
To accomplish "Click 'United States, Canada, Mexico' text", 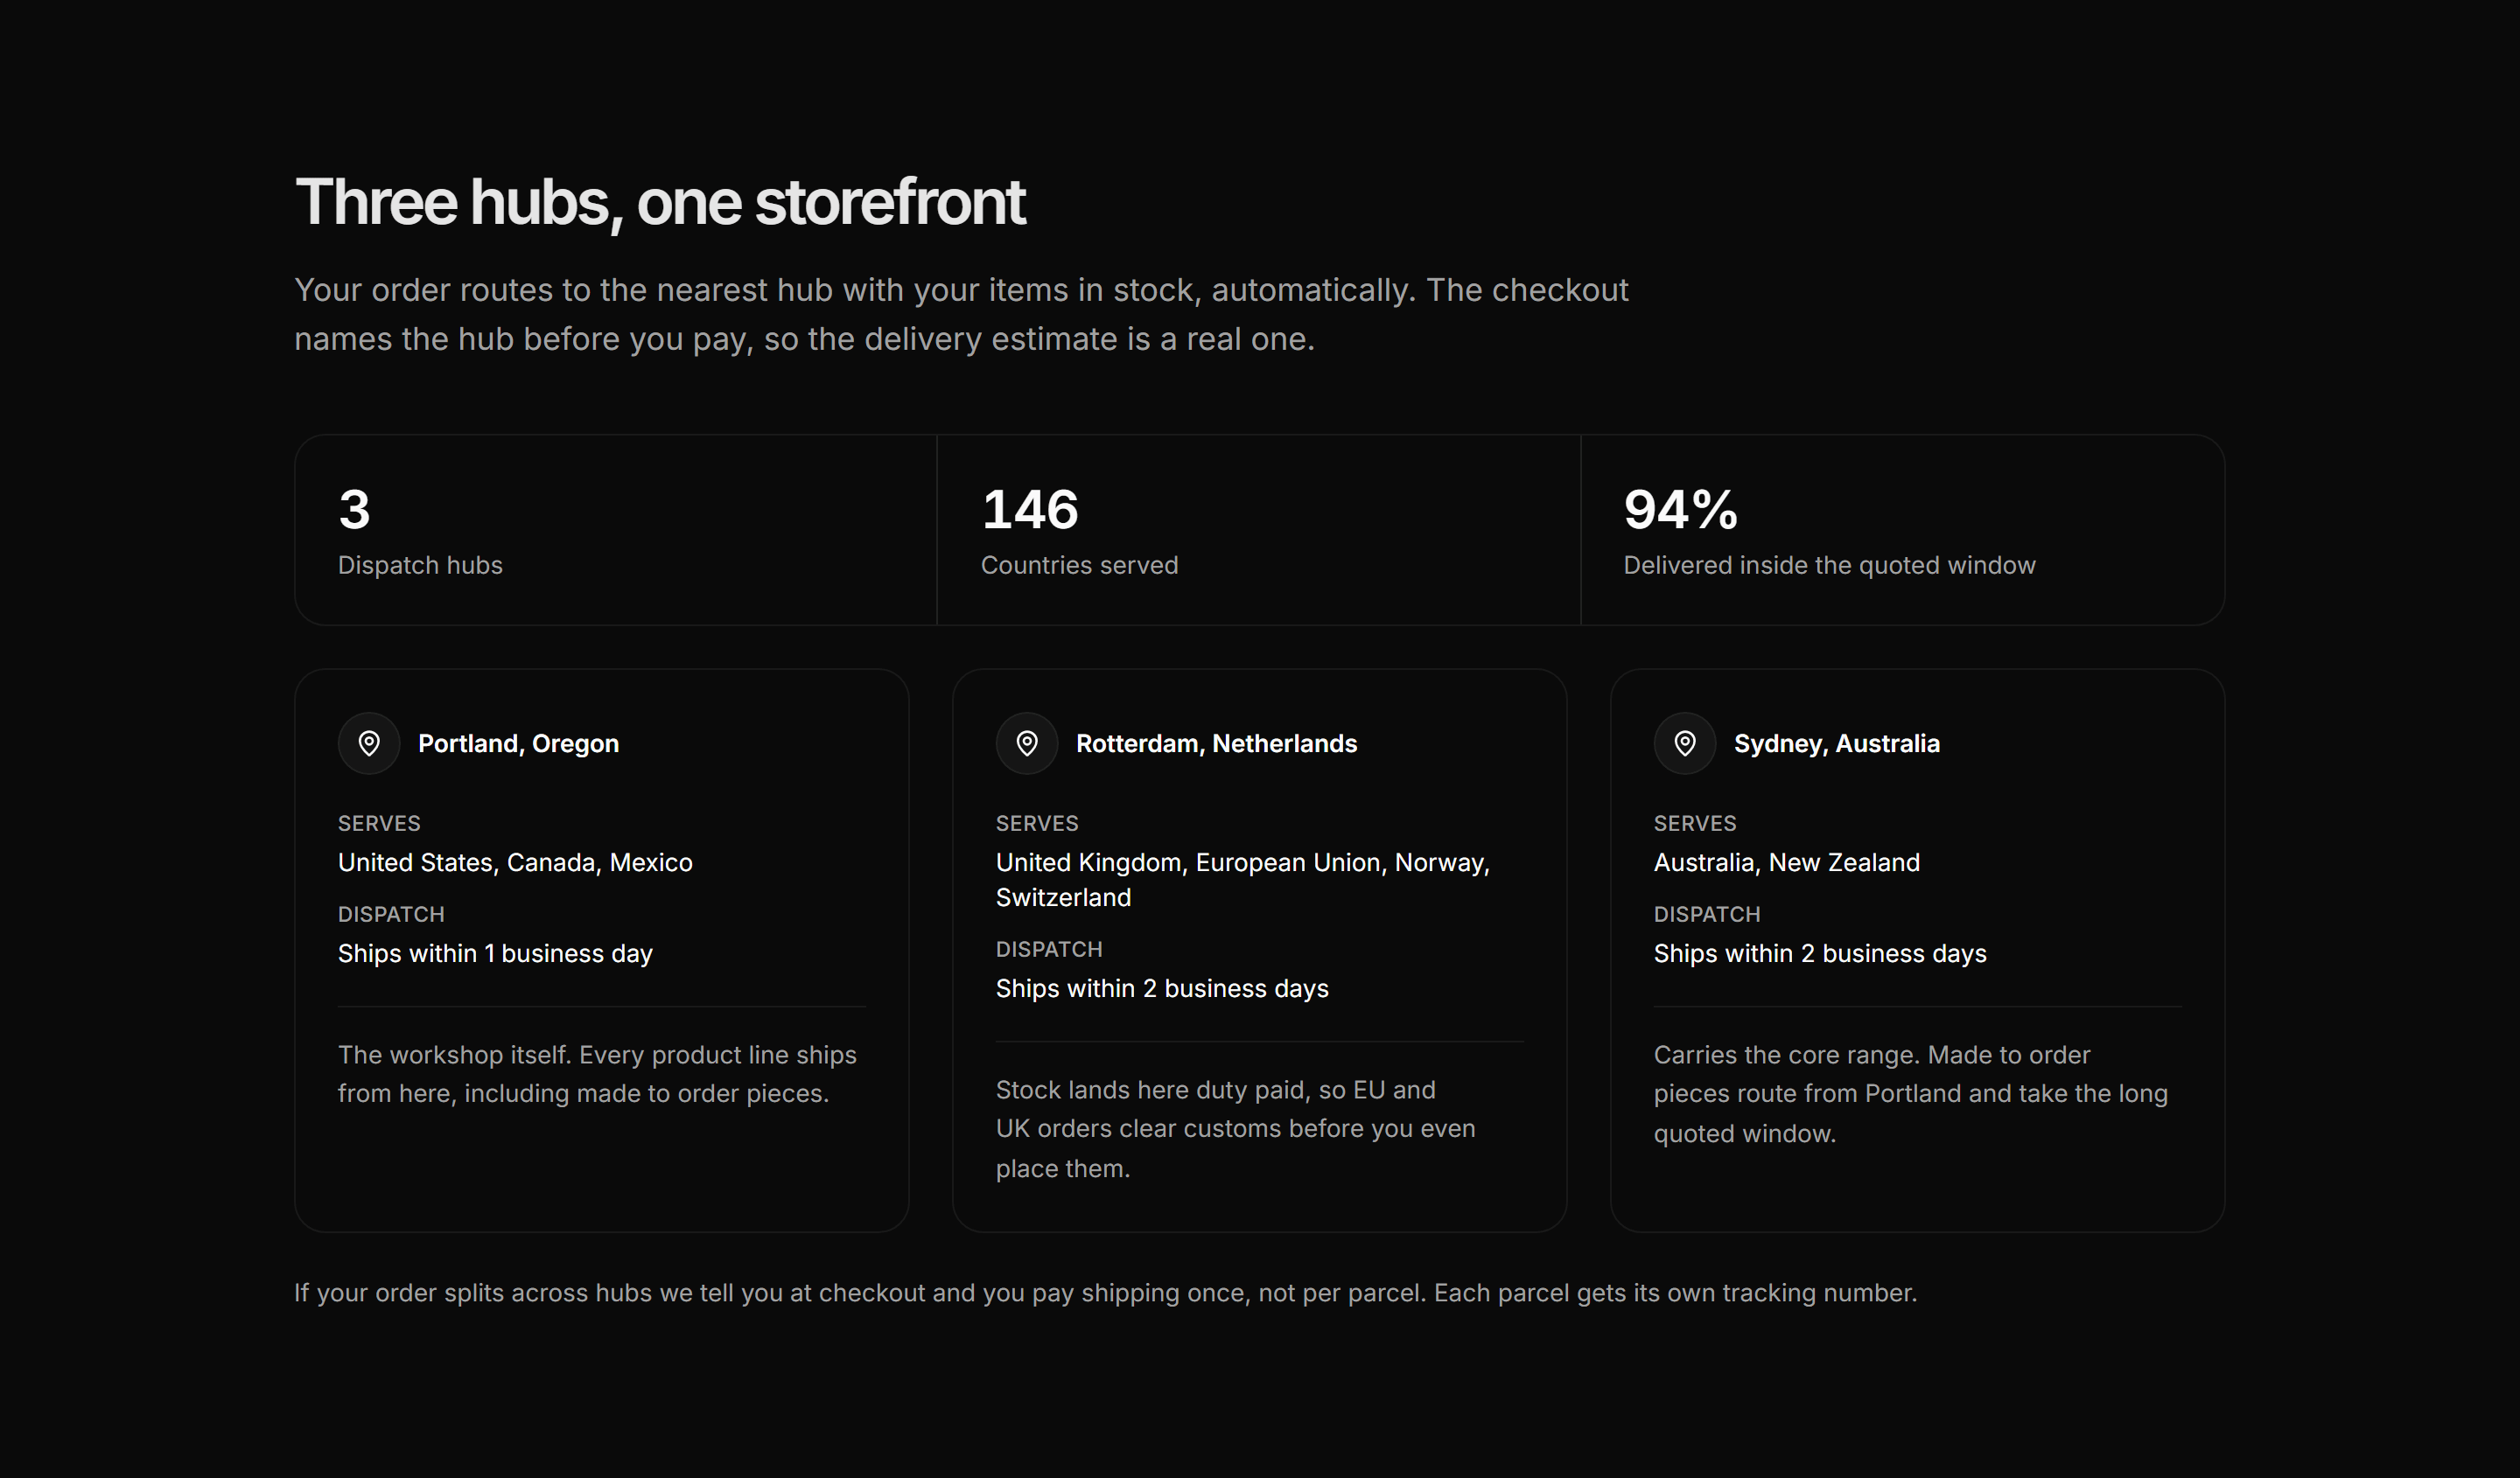I will pyautogui.click(x=515, y=862).
